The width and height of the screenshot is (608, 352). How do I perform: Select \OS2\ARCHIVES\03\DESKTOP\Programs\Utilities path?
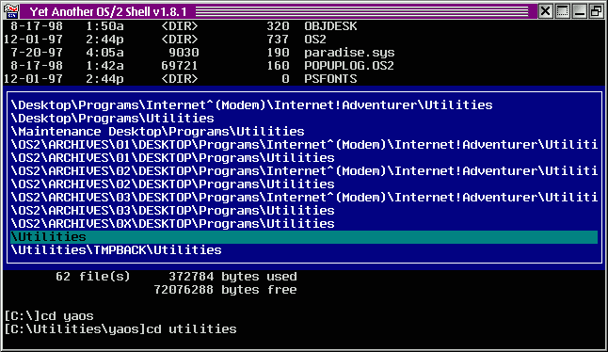[172, 211]
